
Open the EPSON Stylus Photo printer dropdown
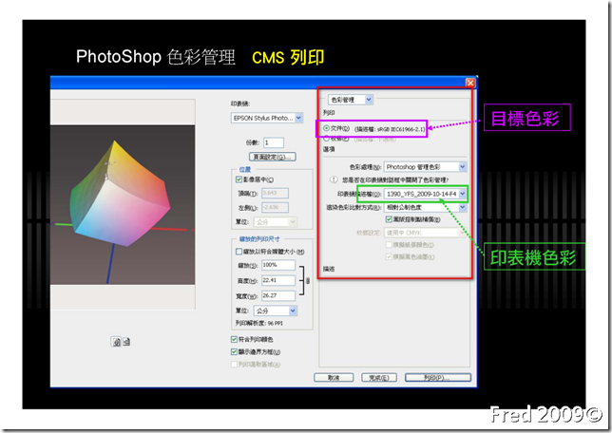267,118
